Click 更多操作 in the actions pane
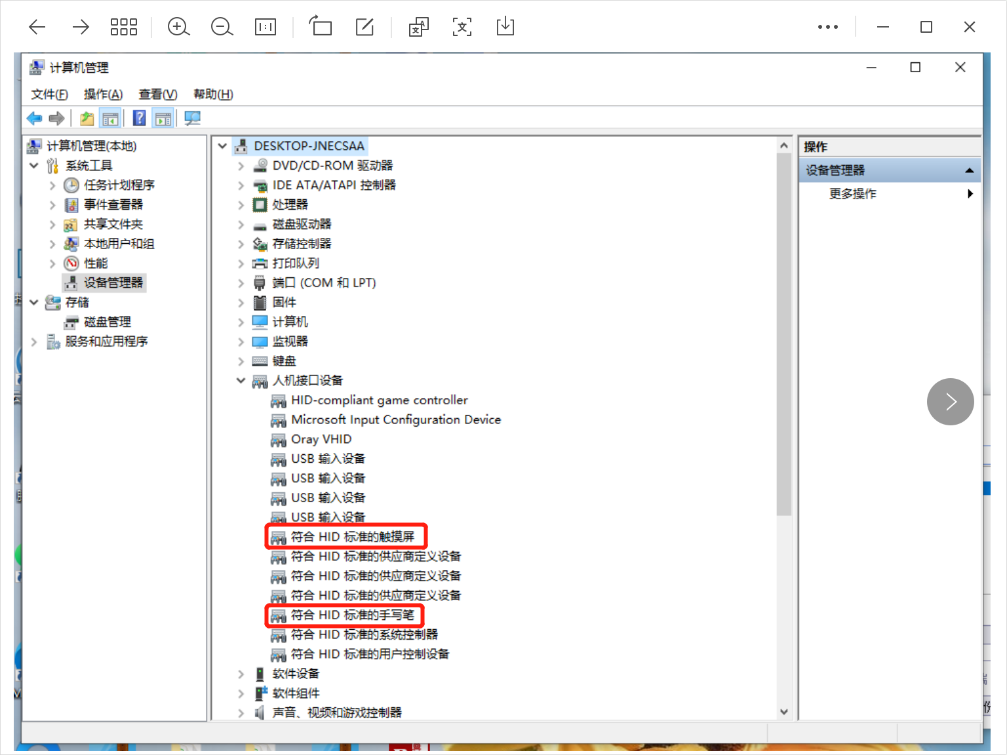 852,194
